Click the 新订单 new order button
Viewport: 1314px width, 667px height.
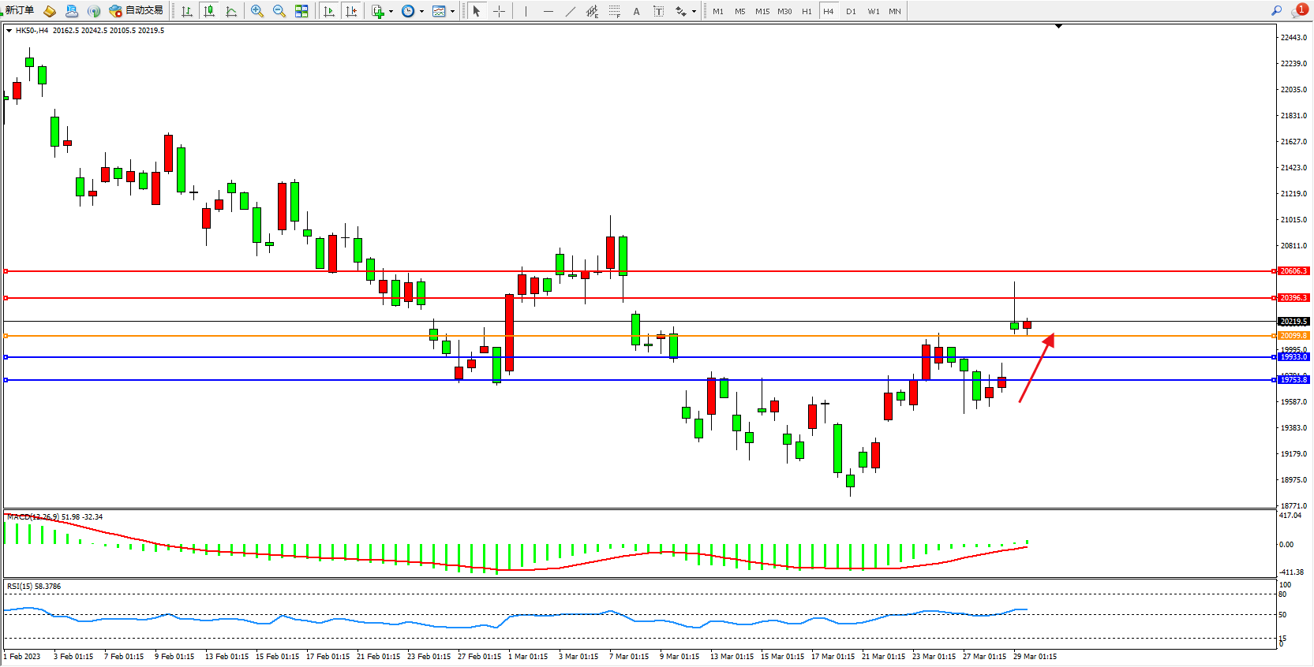(19, 10)
